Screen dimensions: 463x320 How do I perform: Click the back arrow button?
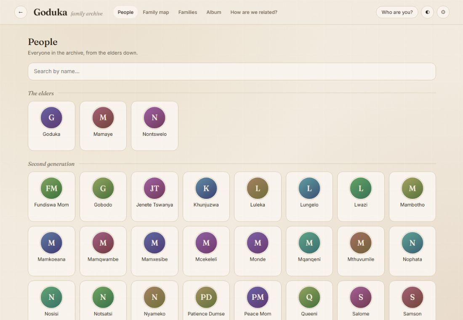[21, 12]
